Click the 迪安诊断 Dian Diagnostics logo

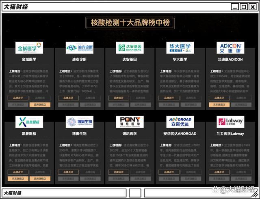(80, 48)
